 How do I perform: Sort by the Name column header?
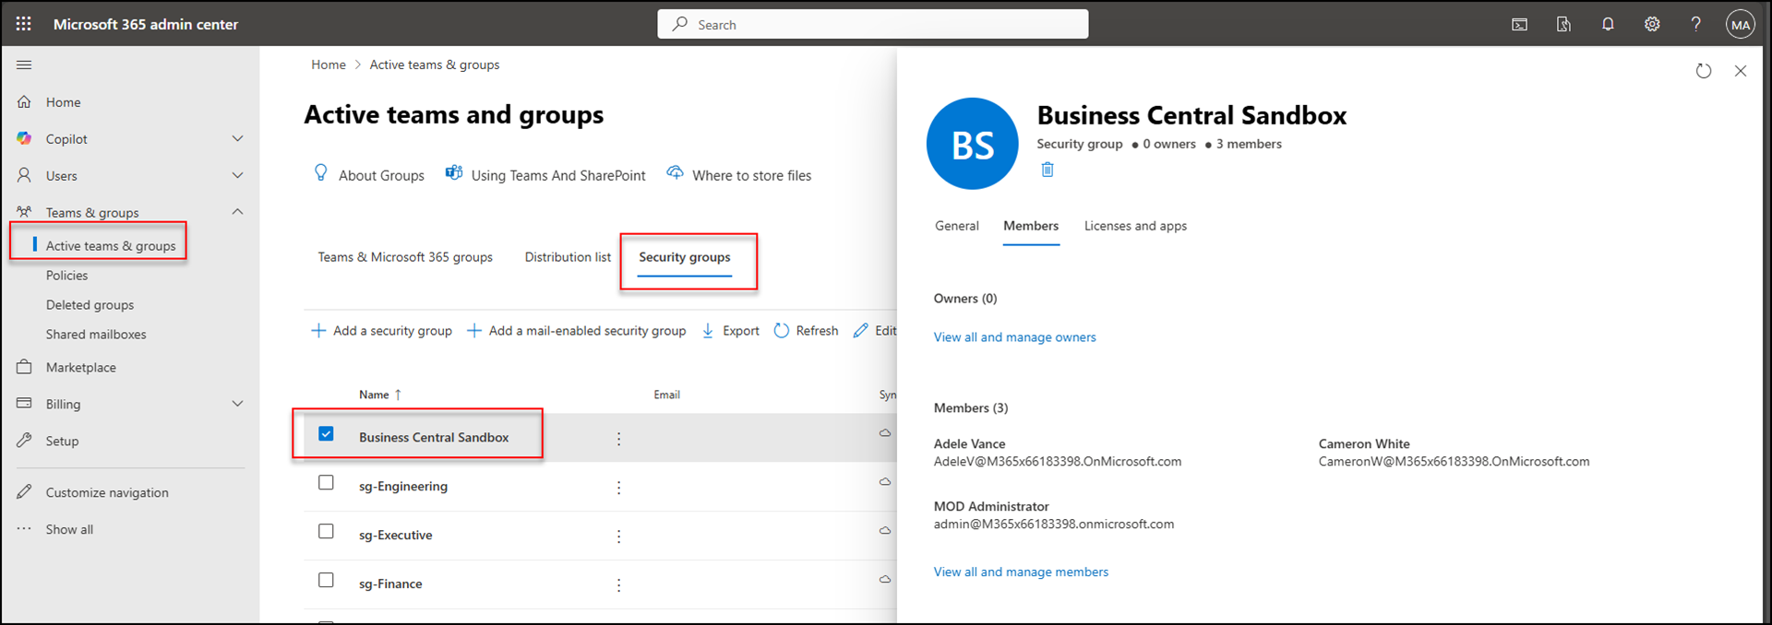380,395
